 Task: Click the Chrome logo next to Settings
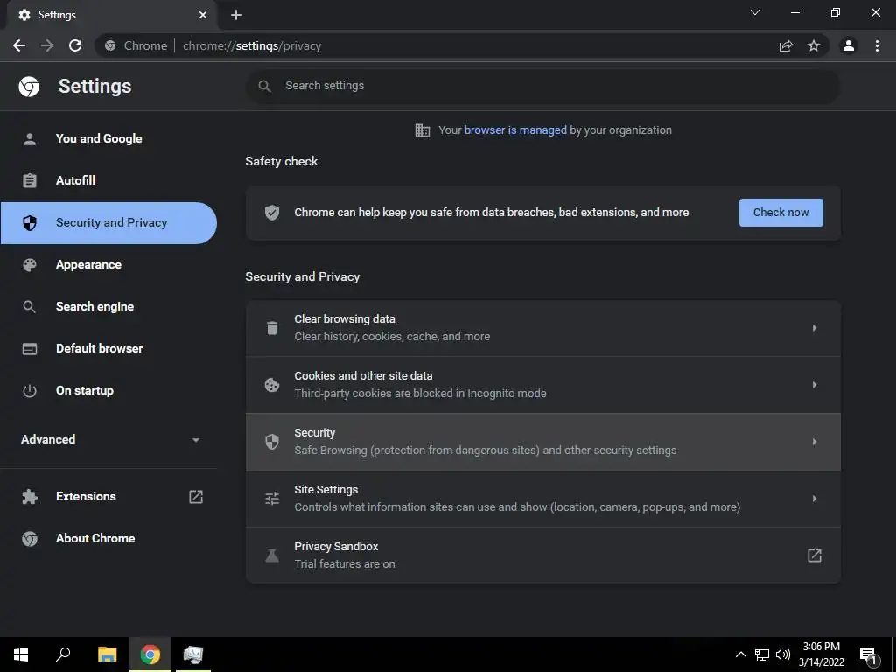tap(29, 87)
